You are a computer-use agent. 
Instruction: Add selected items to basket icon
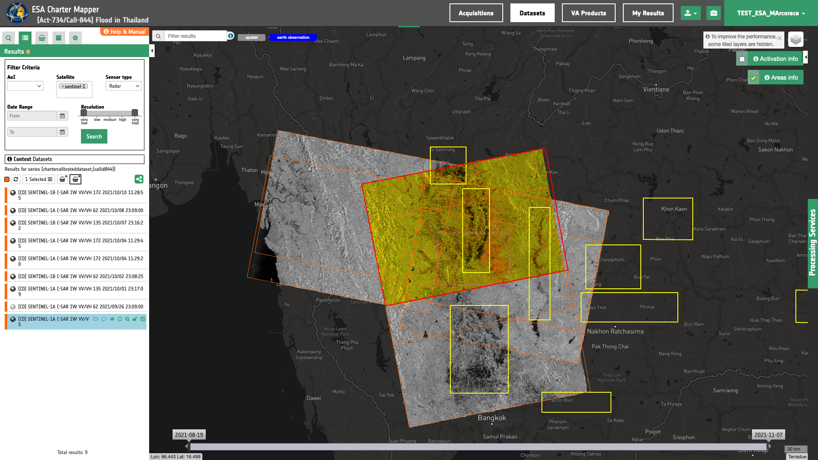(x=63, y=179)
